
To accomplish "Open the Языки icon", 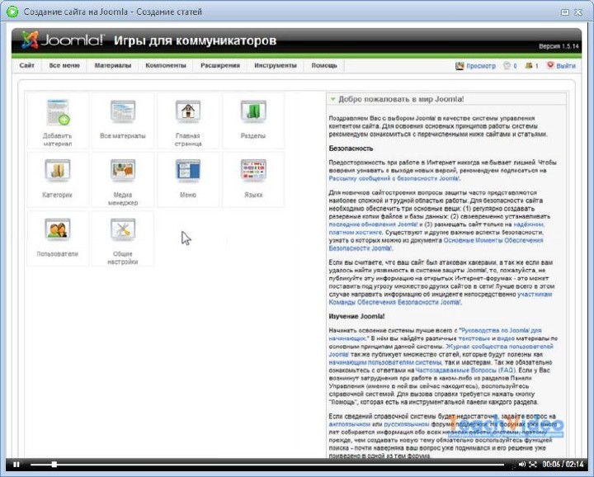I will pos(253,180).
